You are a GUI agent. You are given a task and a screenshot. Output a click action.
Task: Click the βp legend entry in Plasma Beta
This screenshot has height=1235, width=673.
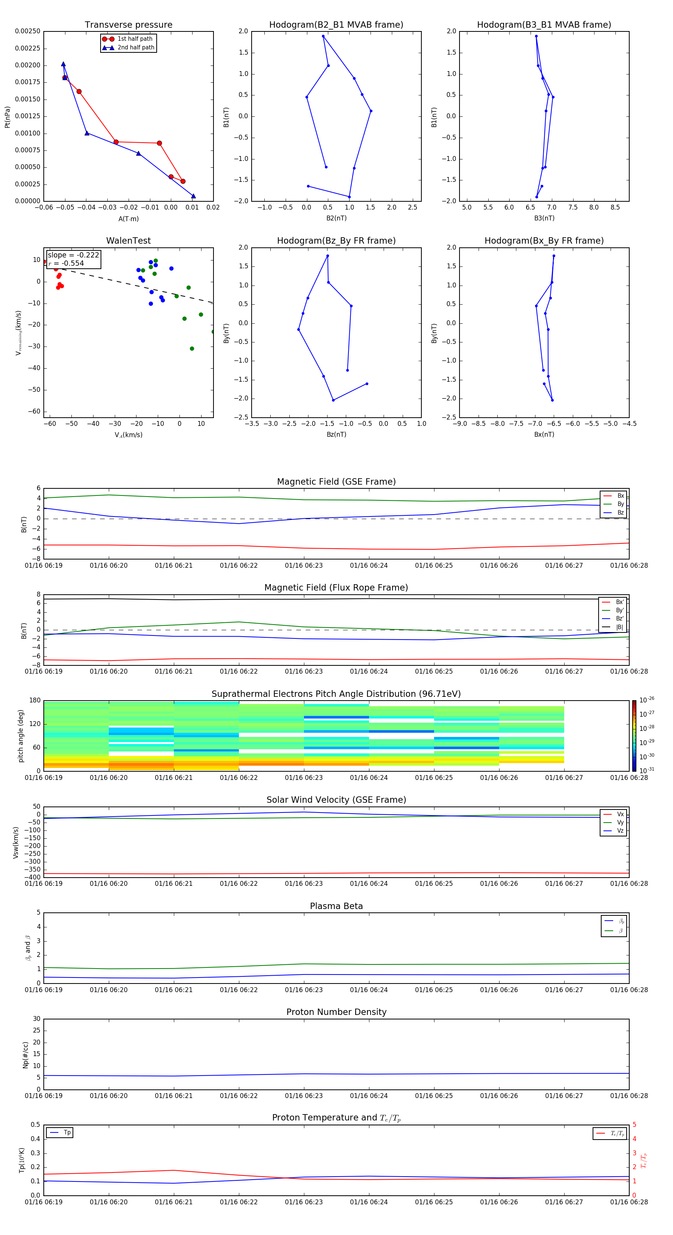point(614,921)
